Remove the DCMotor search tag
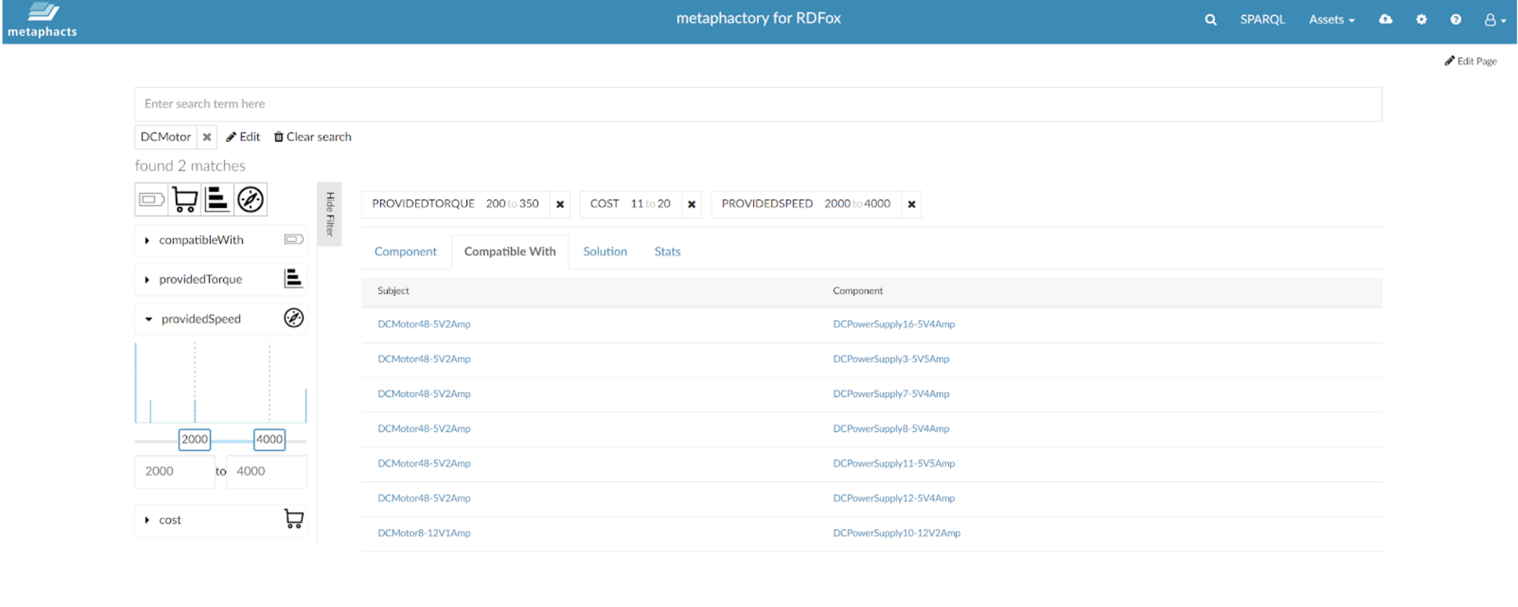Viewport: 1518px width, 607px height. [x=207, y=137]
